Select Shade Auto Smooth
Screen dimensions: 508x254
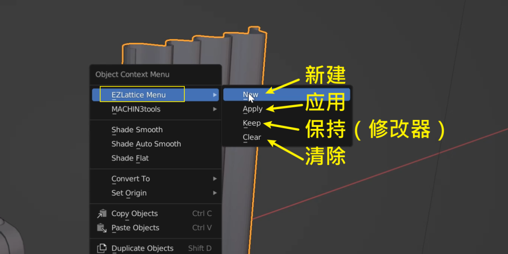[156, 144]
